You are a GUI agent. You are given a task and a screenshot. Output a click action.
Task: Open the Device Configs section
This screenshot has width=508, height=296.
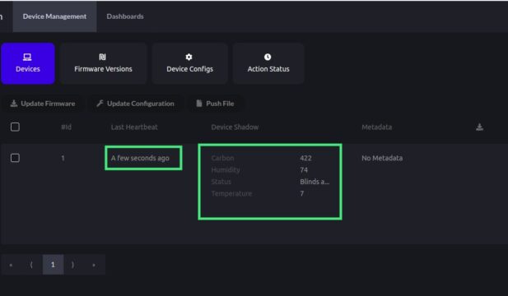coord(189,63)
